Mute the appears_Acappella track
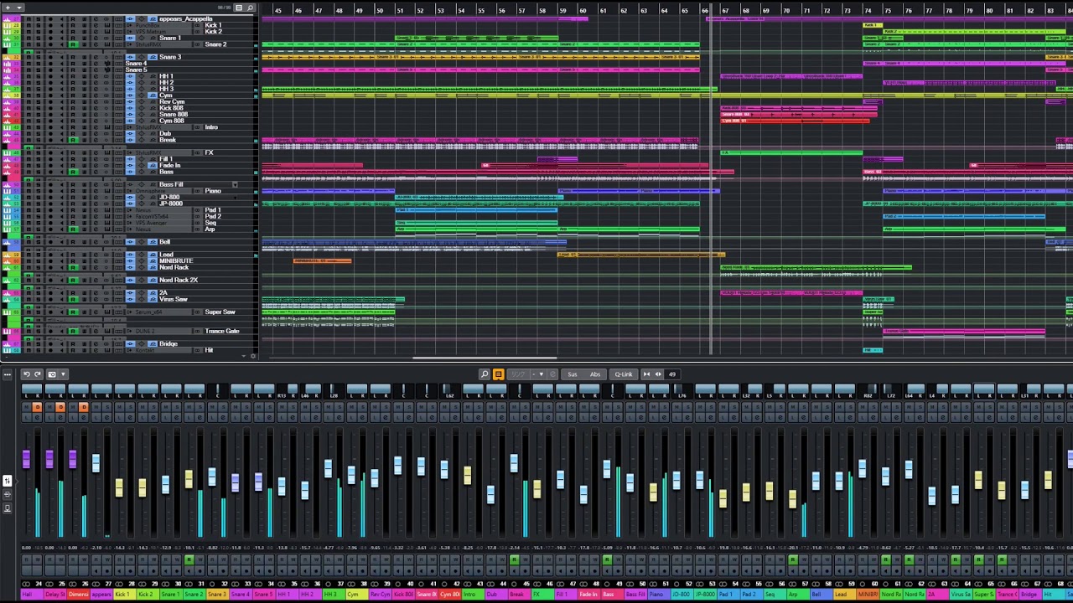1073x603 pixels. tap(29, 19)
